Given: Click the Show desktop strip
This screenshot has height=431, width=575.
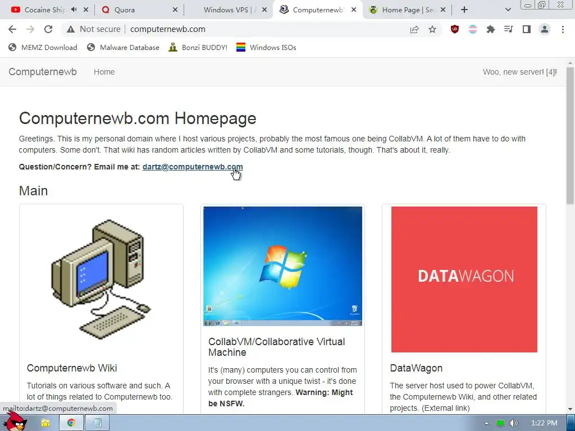Looking at the screenshot, I should [571, 423].
